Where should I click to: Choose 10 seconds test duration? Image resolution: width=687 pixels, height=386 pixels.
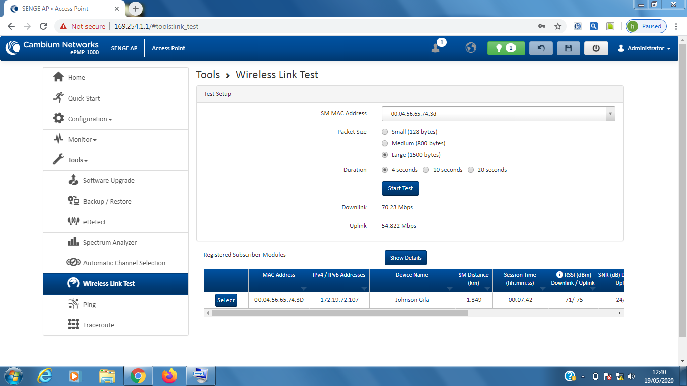pos(426,170)
